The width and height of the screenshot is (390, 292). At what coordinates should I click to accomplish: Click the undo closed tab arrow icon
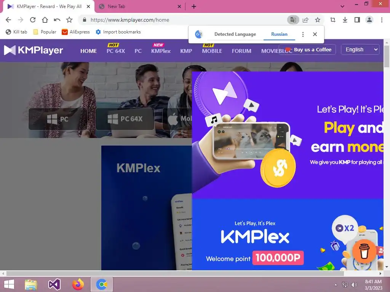(x=57, y=20)
